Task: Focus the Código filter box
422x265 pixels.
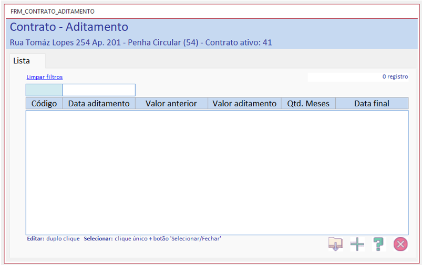Action: tap(44, 90)
